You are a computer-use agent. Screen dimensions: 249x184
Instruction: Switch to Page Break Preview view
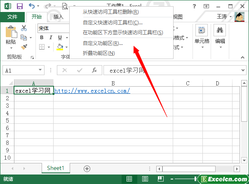pyautogui.click(x=161, y=179)
